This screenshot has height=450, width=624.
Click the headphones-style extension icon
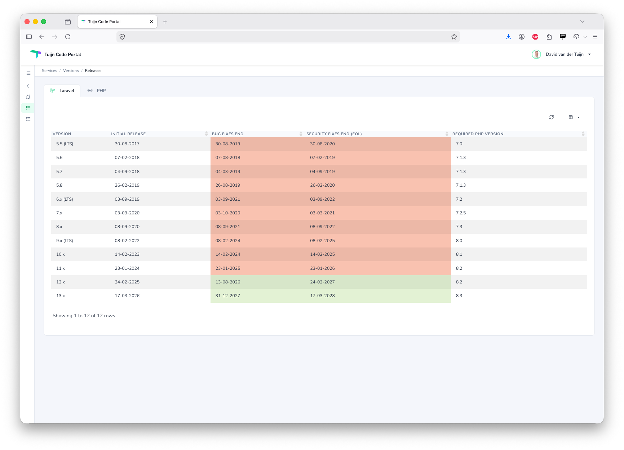[576, 37]
